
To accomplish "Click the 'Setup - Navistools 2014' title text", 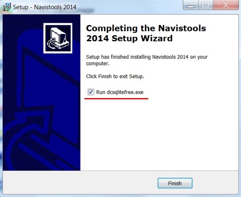I will coord(45,7).
